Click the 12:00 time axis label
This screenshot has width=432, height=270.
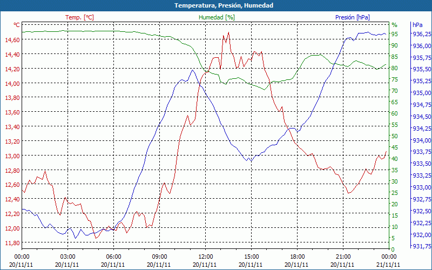206,257
